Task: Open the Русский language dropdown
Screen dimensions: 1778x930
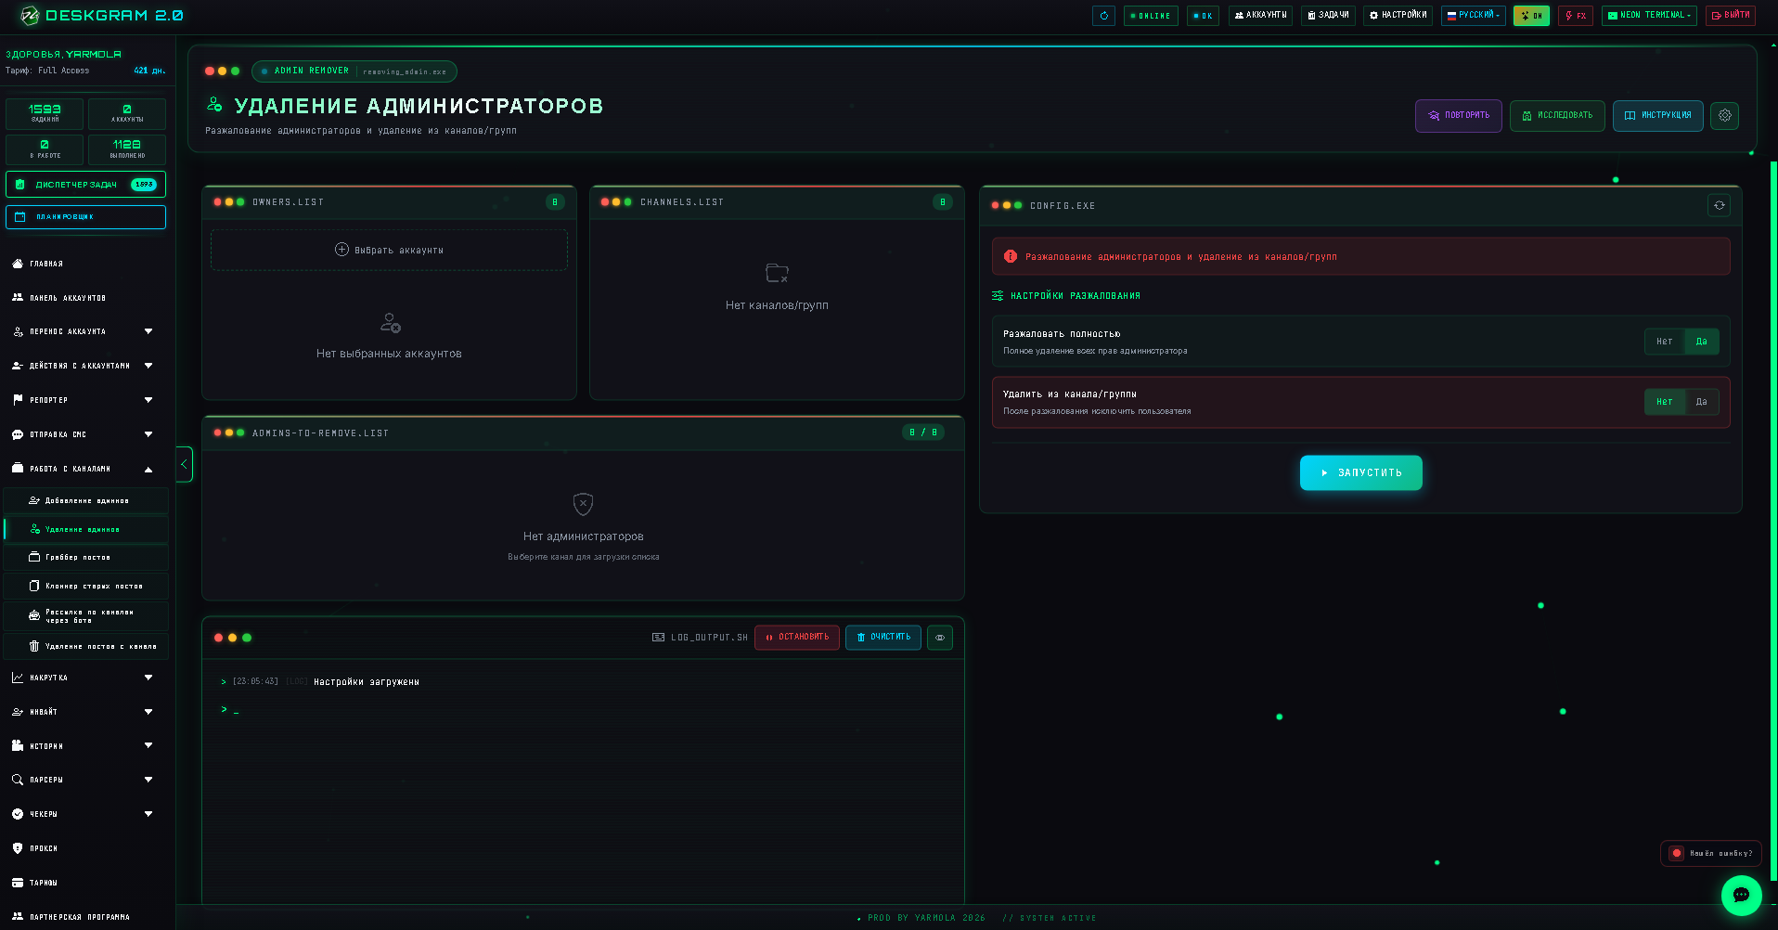Action: (1473, 16)
